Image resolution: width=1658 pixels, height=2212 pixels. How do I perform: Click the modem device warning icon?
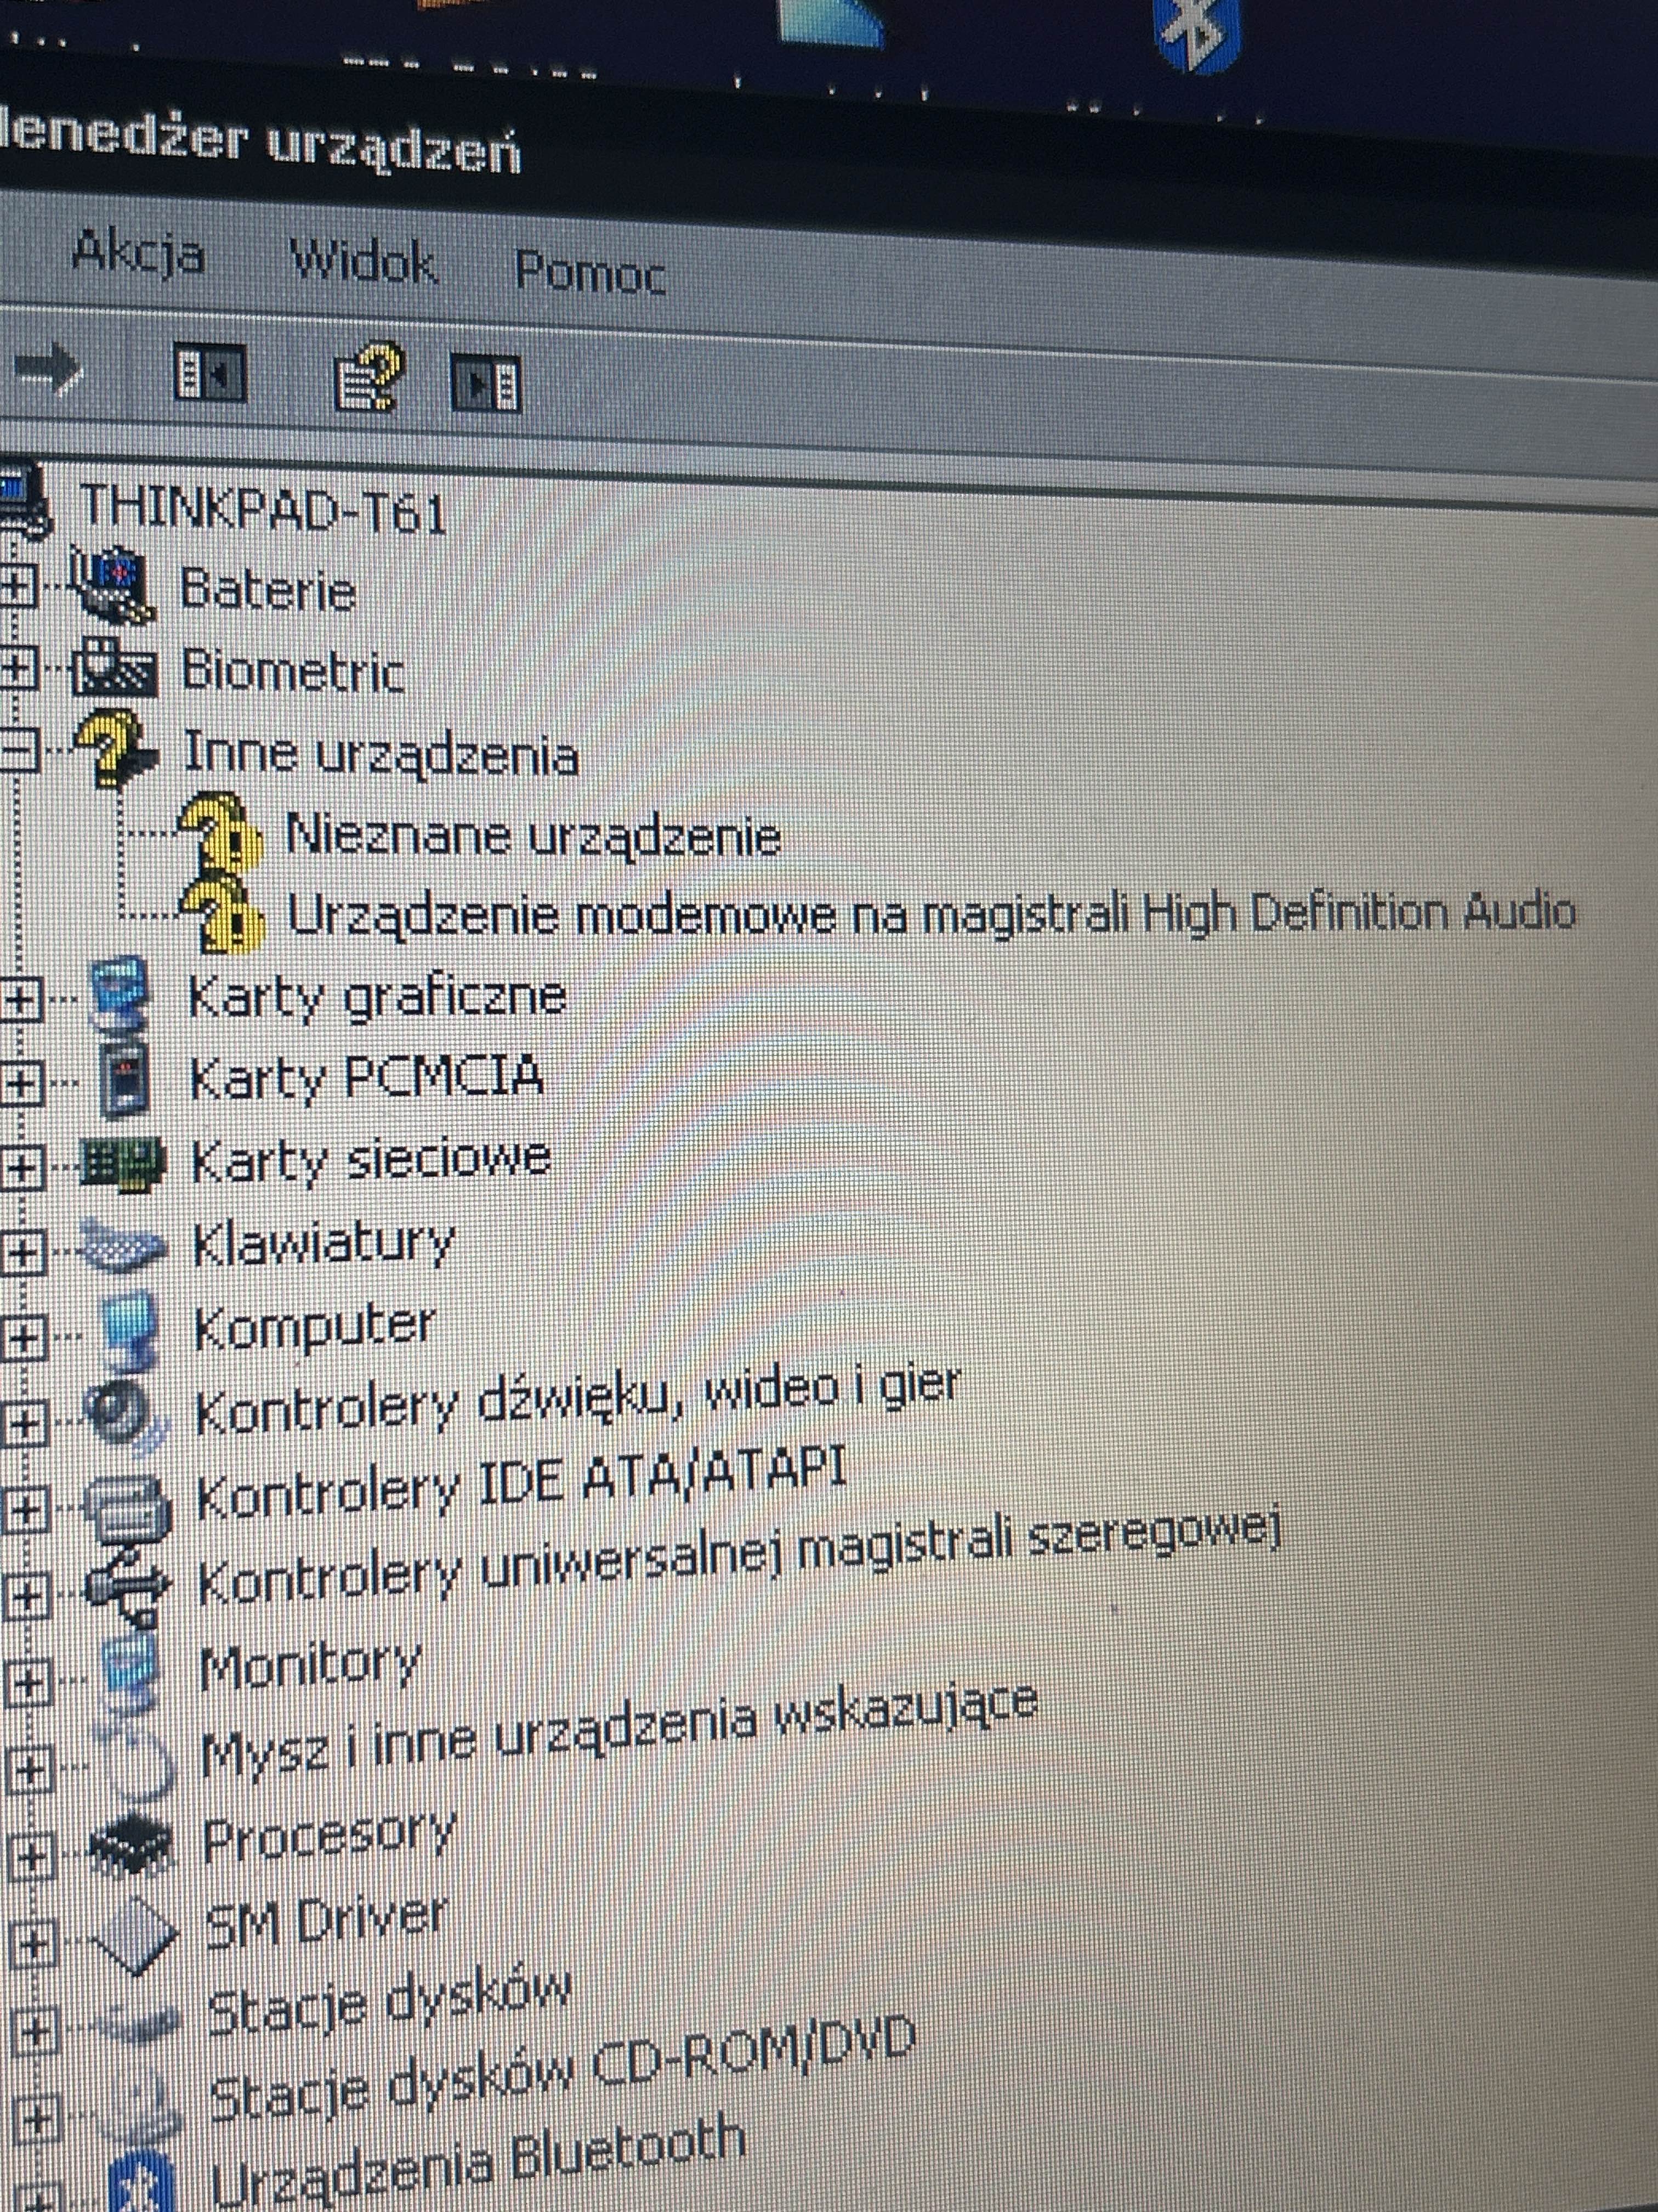[222, 912]
